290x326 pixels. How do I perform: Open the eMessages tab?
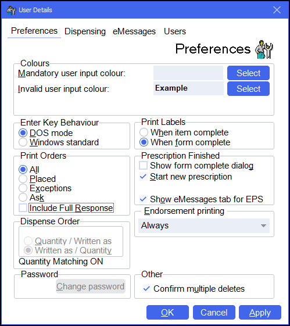point(134,31)
